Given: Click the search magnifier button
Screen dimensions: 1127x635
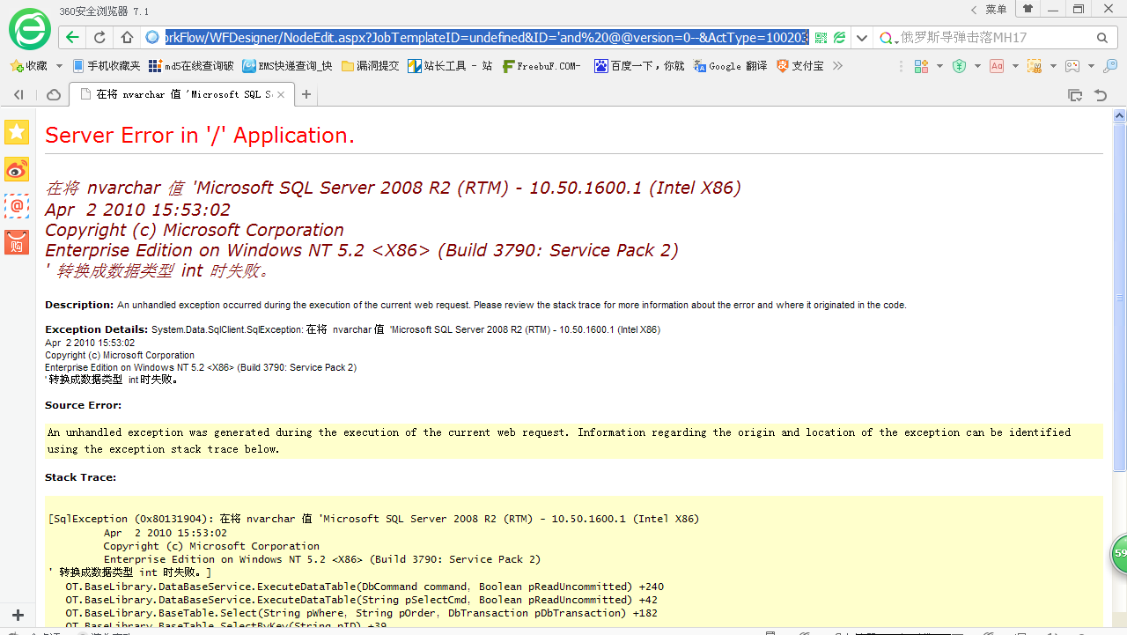Looking at the screenshot, I should 1102,38.
